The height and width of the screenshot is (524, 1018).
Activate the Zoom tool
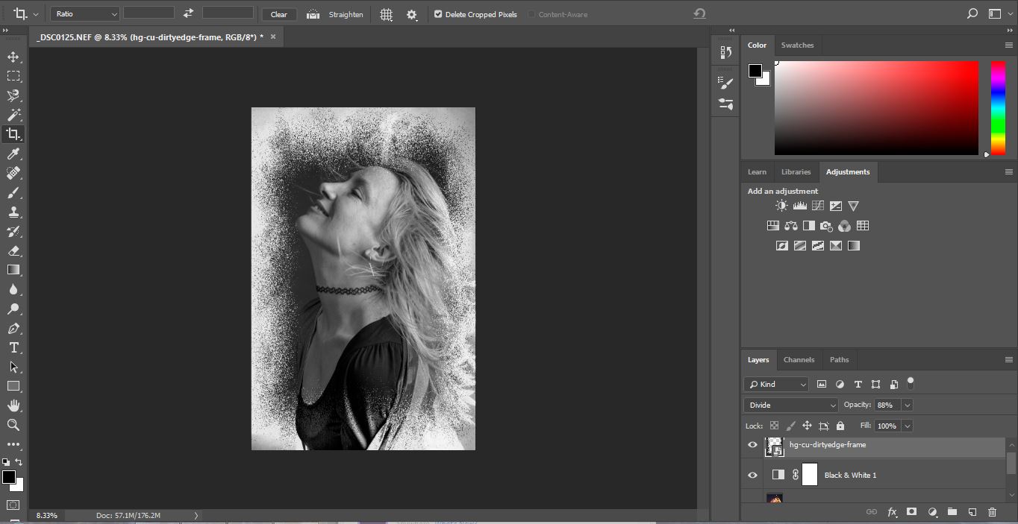(13, 425)
